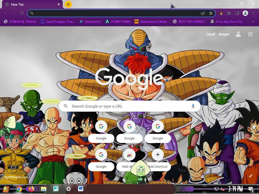Open the Google apps grid

(250, 34)
